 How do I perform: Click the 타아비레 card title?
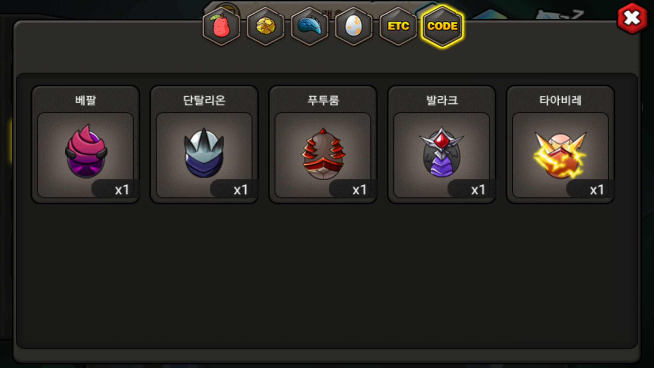pos(560,100)
